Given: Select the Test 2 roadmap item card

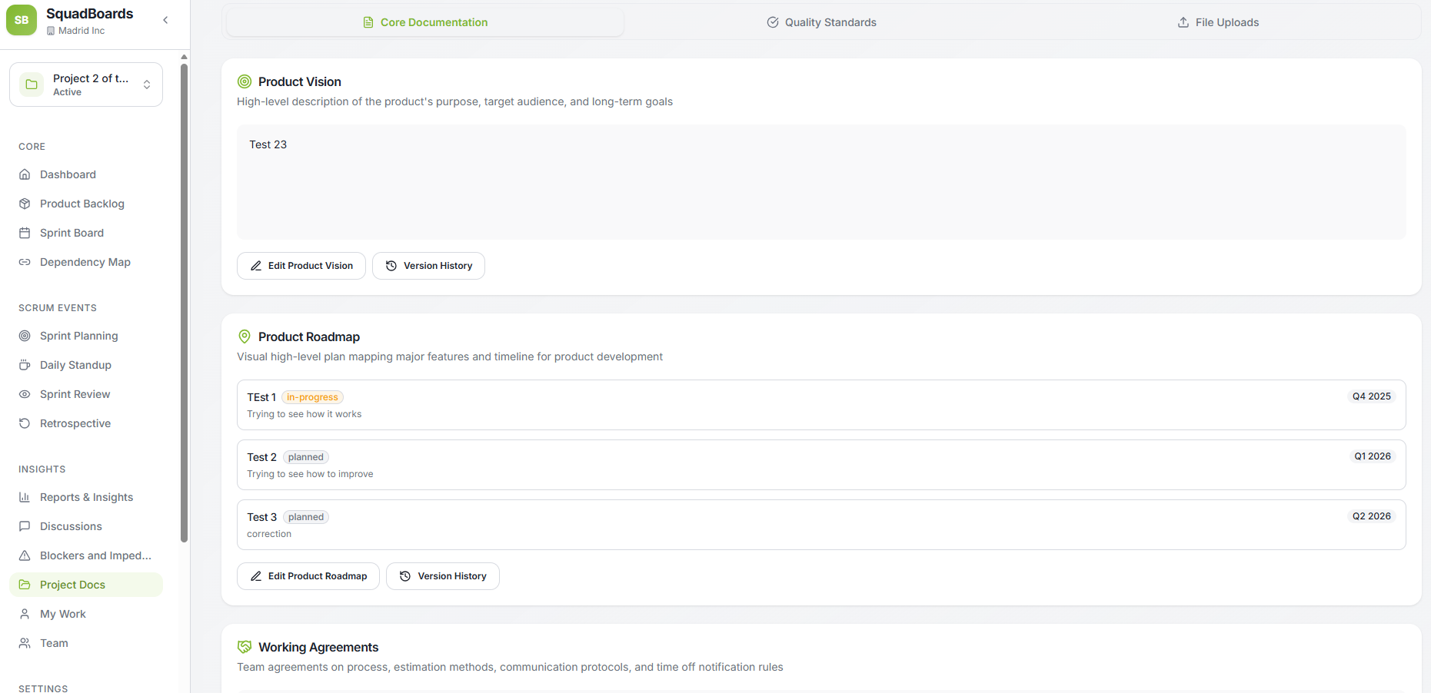Looking at the screenshot, I should [x=820, y=465].
